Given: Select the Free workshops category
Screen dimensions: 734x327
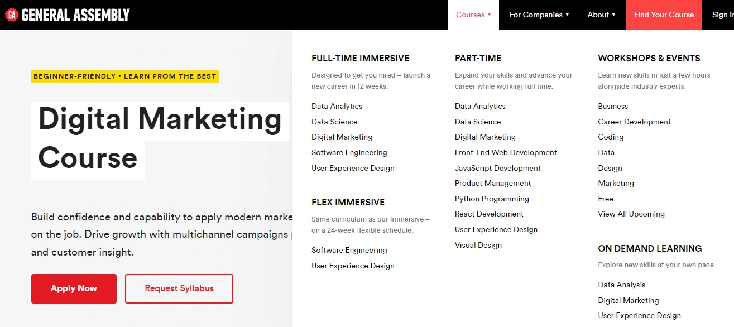Looking at the screenshot, I should tap(606, 199).
